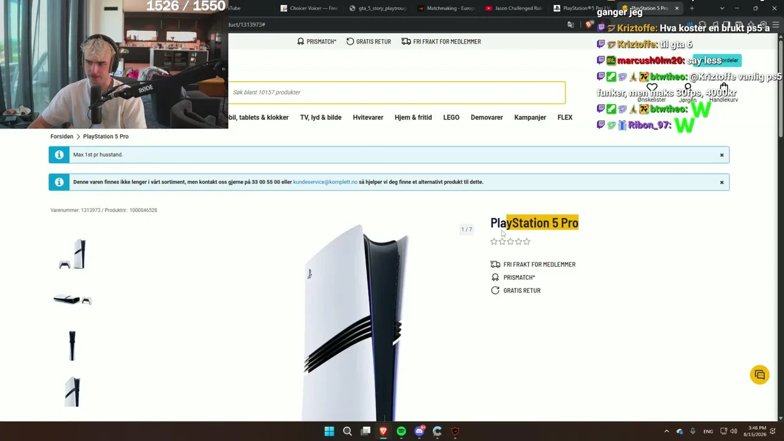
Task: Click GRATIS RETUR in the top bar
Action: [x=369, y=42]
